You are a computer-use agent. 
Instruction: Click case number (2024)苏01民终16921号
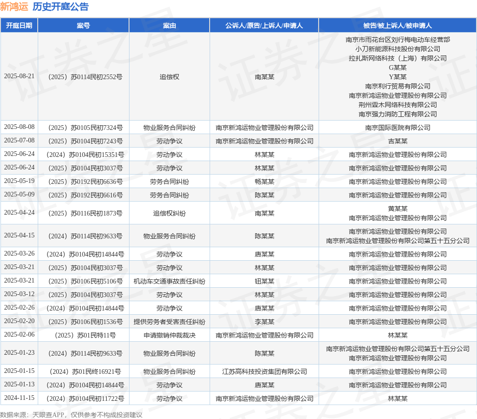click(x=83, y=372)
